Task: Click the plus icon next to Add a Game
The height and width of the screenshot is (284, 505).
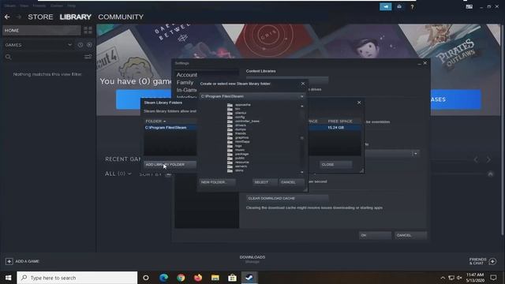Action: (x=9, y=261)
